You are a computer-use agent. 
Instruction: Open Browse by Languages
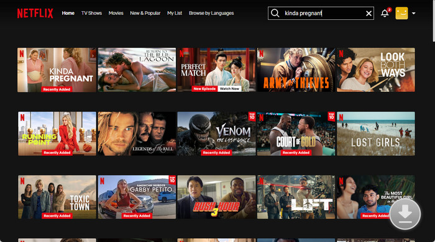coord(211,13)
